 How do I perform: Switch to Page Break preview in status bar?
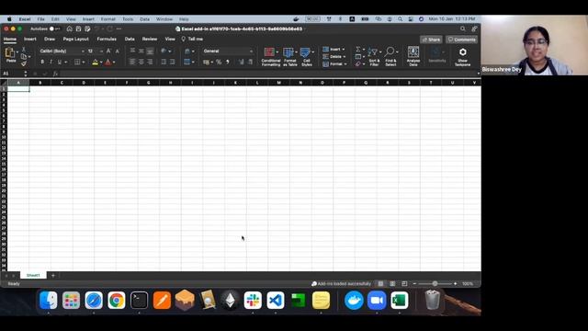click(x=404, y=284)
